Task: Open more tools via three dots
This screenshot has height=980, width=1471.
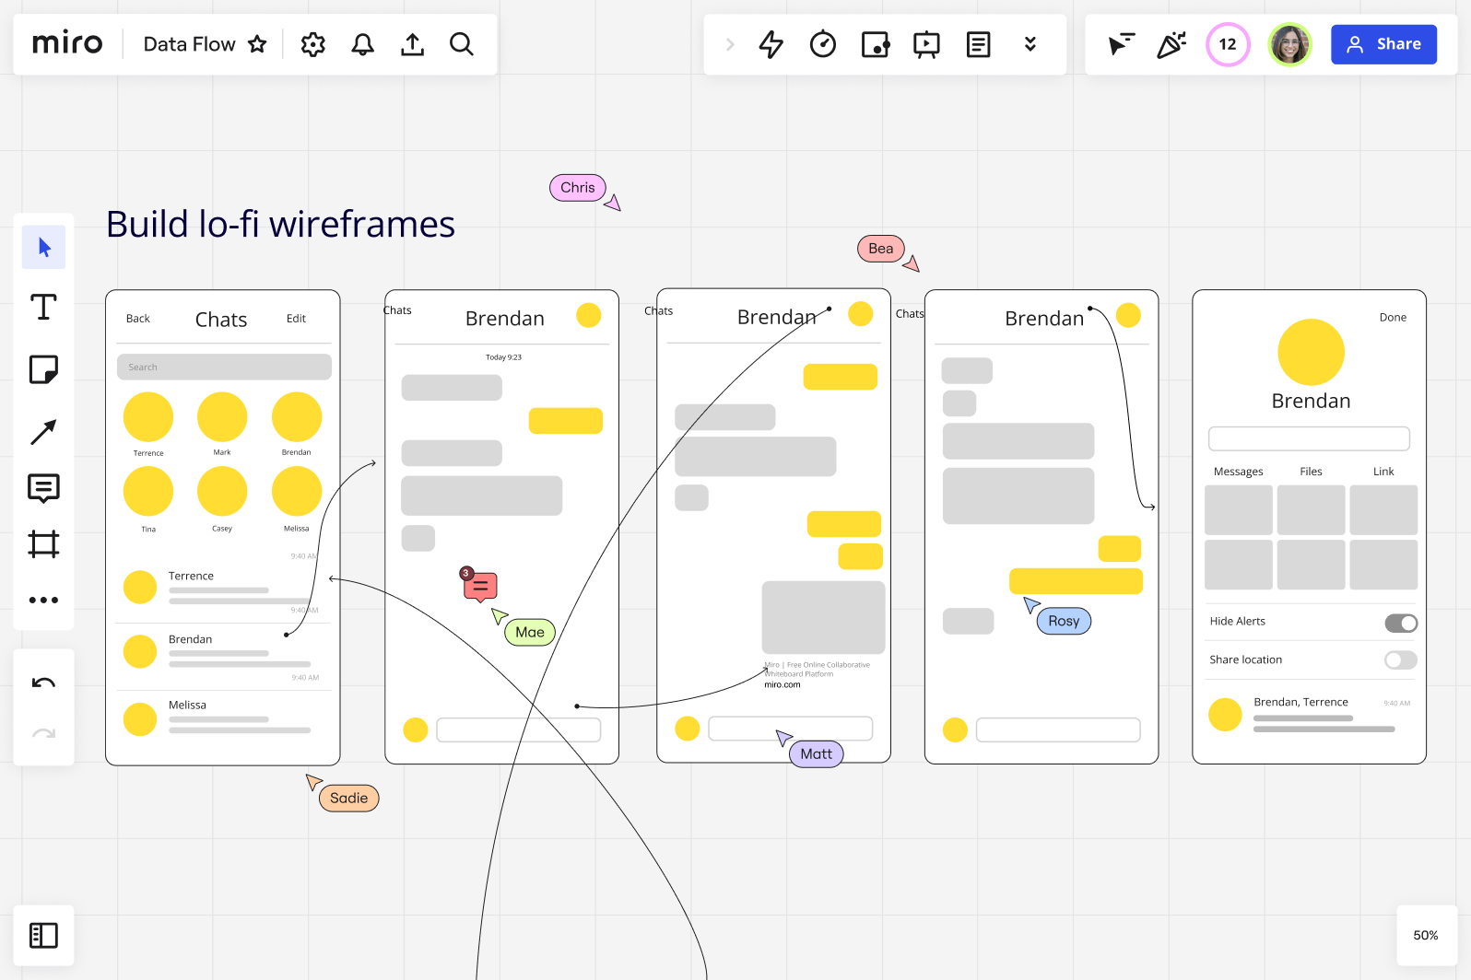Action: [43, 601]
